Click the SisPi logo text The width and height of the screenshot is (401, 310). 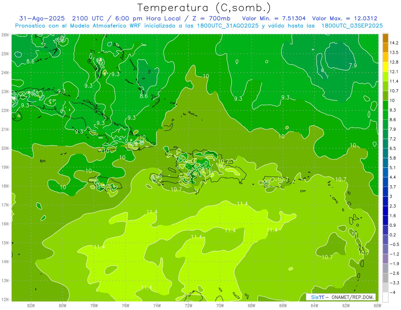(x=317, y=297)
